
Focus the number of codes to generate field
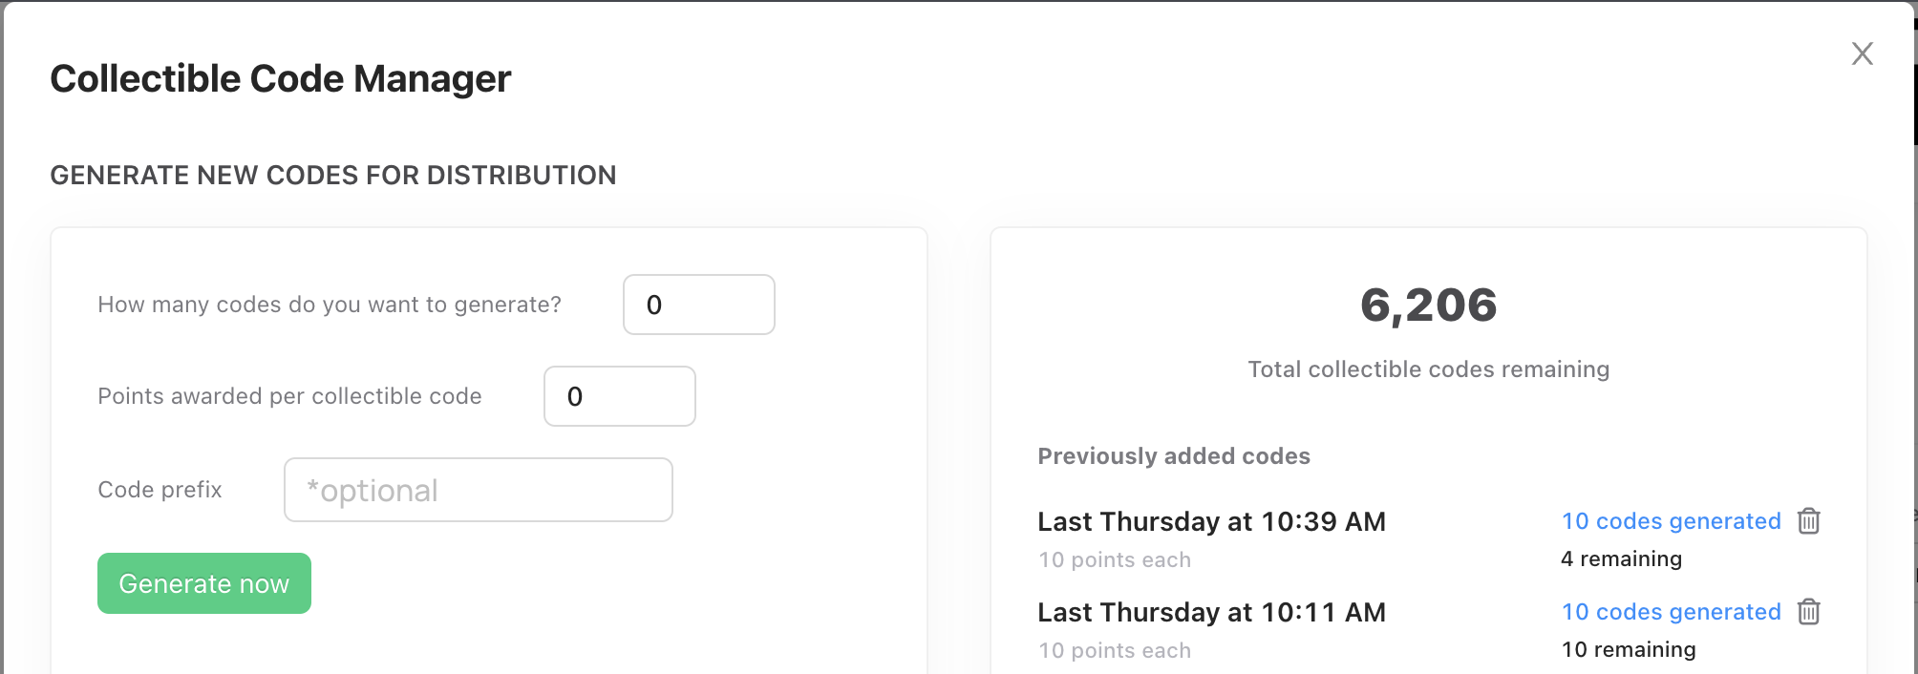pyautogui.click(x=699, y=305)
